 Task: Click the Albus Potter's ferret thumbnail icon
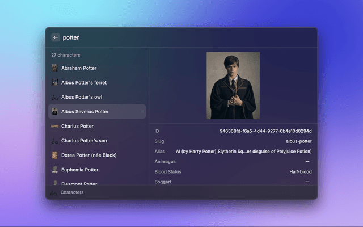(54, 82)
